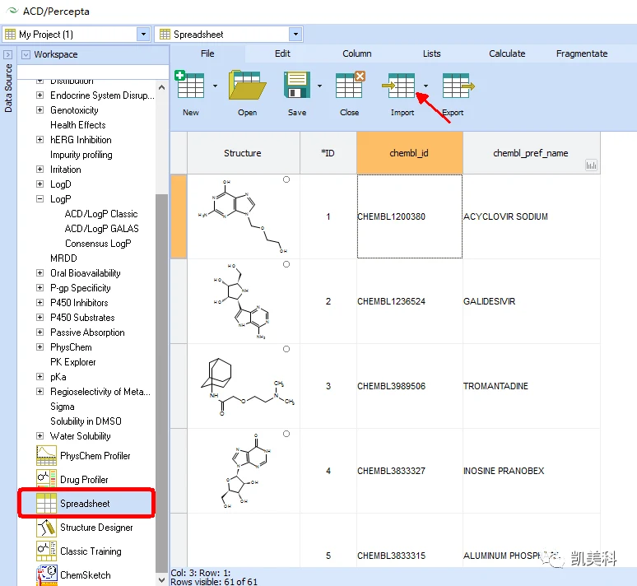Click the ACD/Percepta application logo

pyautogui.click(x=12, y=11)
